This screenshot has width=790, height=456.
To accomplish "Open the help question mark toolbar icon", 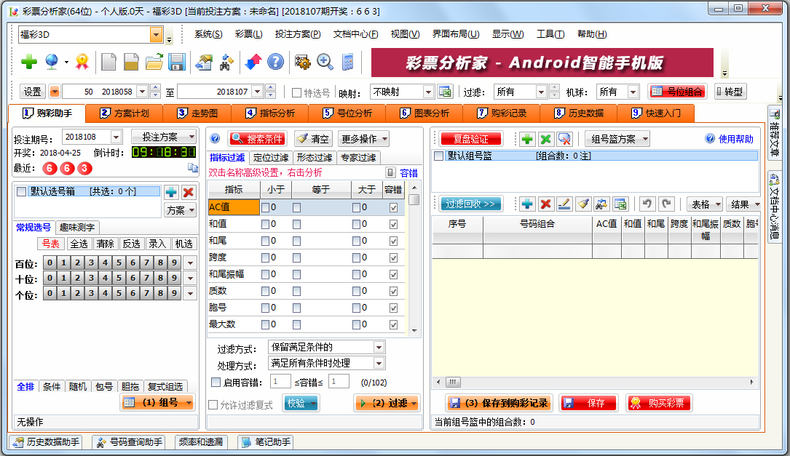I will click(275, 63).
